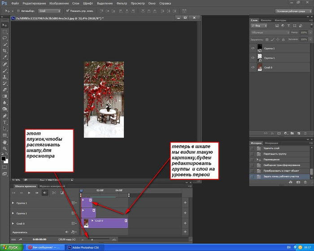
Task: Click the fx layer style icon
Action: (x=272, y=133)
